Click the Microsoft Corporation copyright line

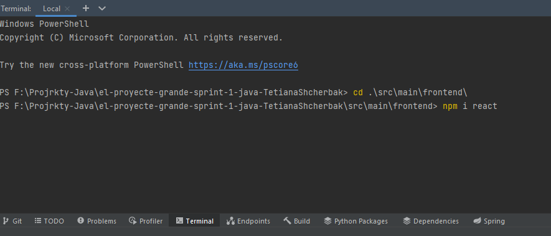pyautogui.click(x=141, y=37)
